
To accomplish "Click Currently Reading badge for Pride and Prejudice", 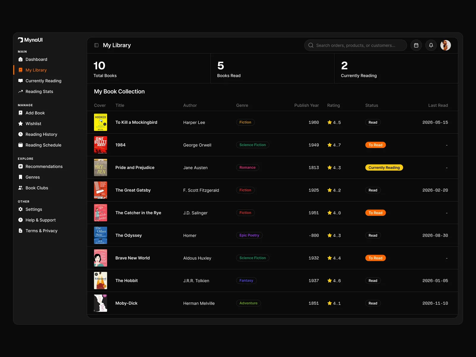I will (x=384, y=167).
